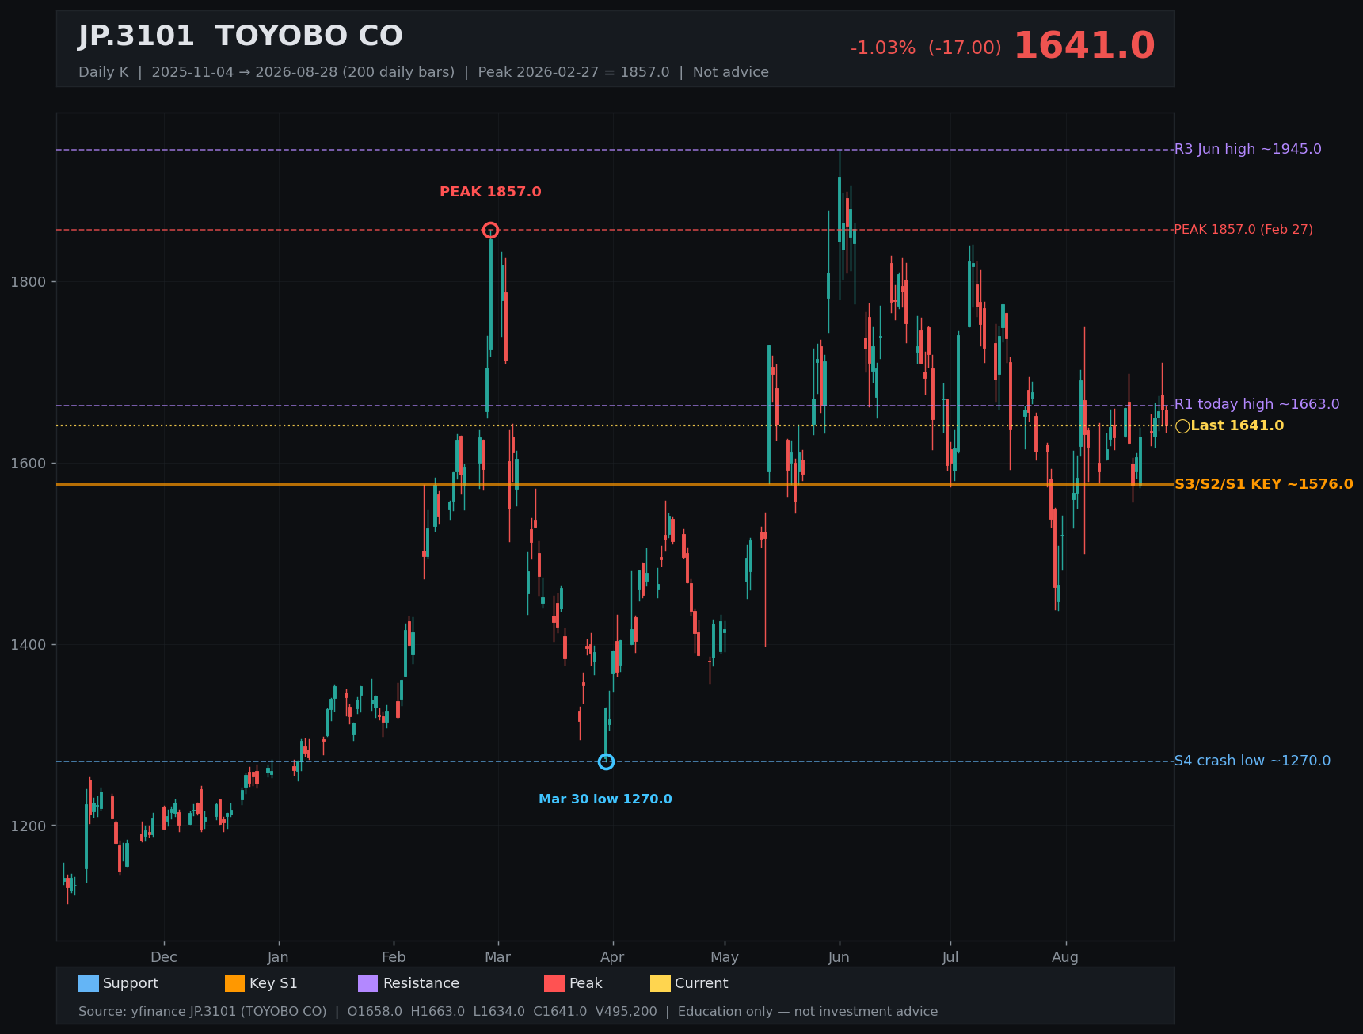Click the 'R1 today high ~1663.0' label

[1257, 404]
